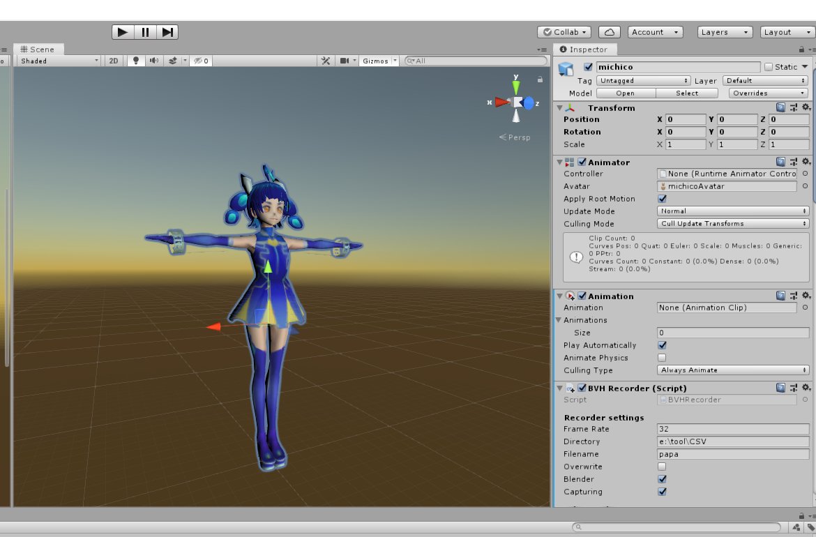
Task: Open Transform component preset sliders icon
Action: click(794, 107)
